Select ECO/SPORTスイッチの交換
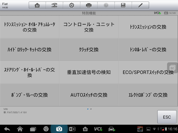 click(148, 72)
